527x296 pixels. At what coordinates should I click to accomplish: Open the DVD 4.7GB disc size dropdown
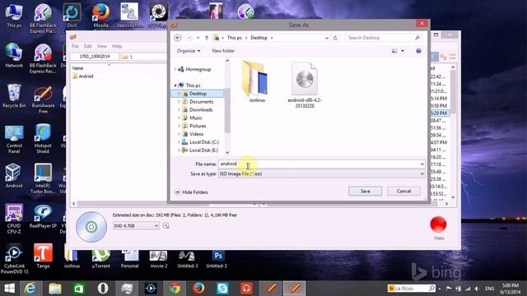pyautogui.click(x=136, y=226)
